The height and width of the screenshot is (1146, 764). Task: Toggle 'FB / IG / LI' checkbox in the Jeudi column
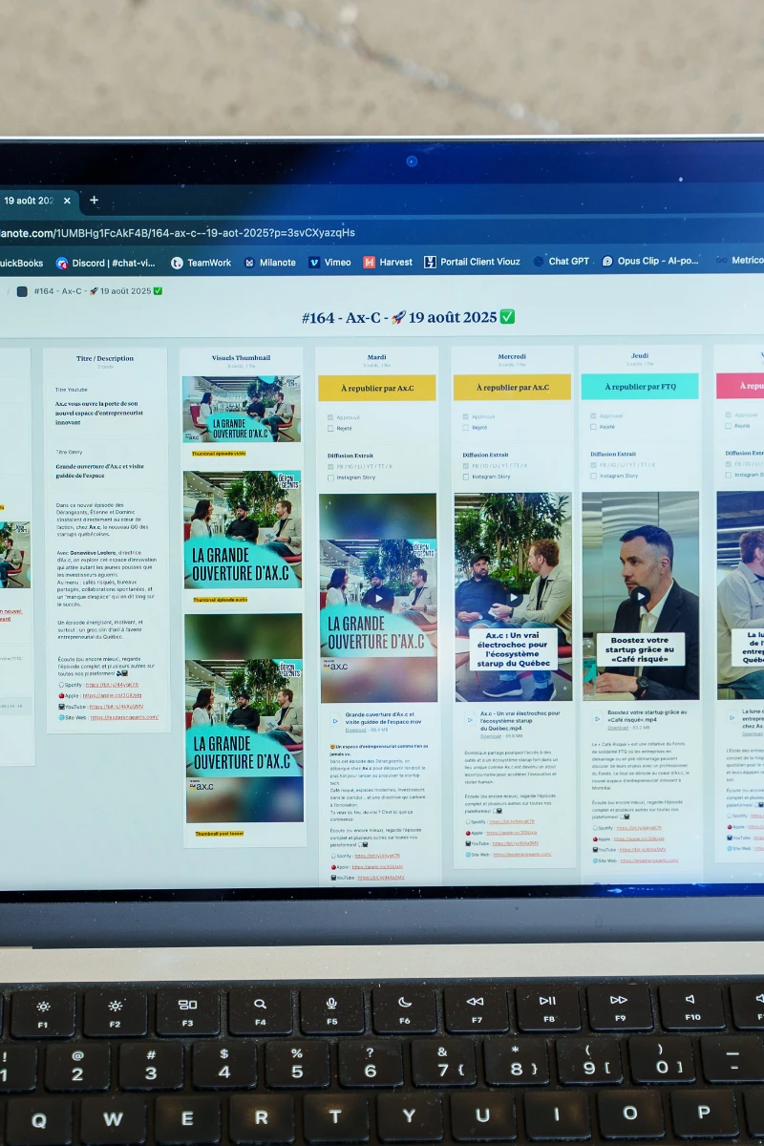(593, 465)
